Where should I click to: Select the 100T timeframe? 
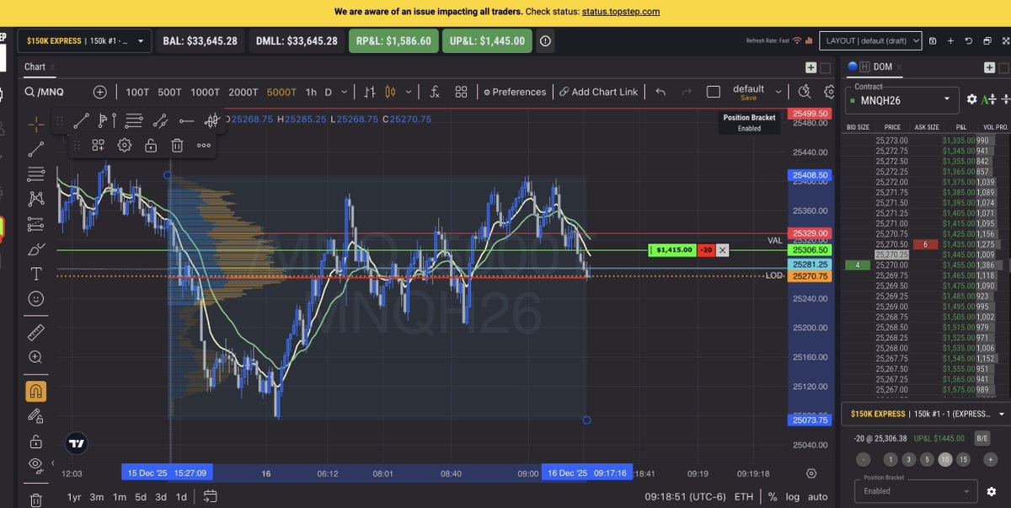[x=137, y=92]
